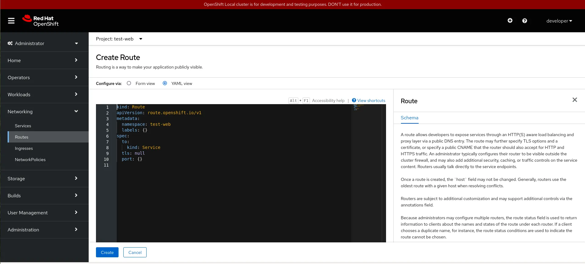Click the View shortcuts help icon

354,100
